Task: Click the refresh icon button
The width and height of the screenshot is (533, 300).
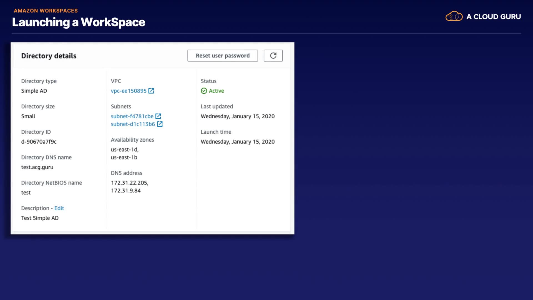Action: click(x=273, y=56)
